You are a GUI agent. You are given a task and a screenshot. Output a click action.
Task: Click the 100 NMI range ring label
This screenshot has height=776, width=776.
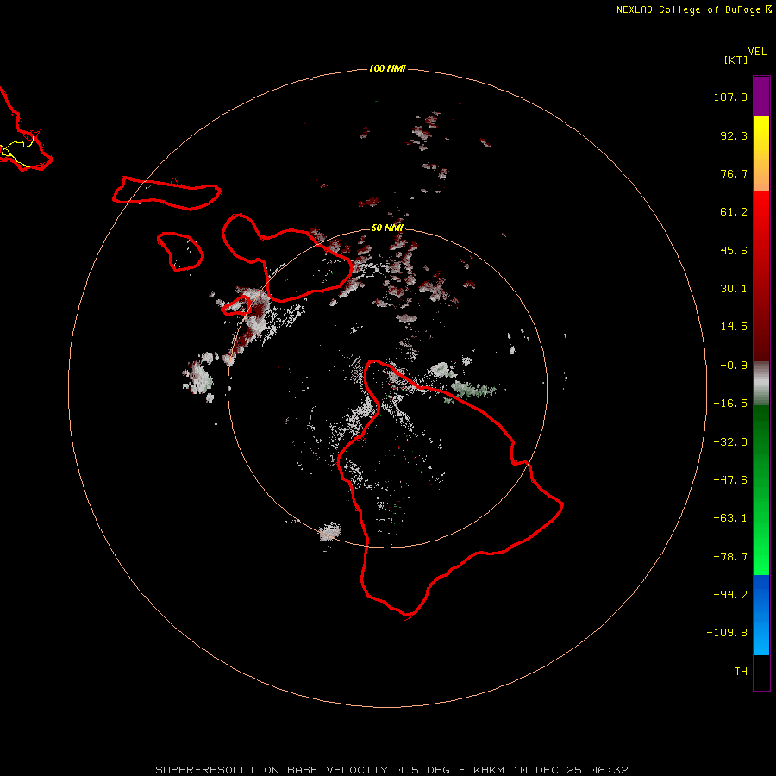coord(387,68)
